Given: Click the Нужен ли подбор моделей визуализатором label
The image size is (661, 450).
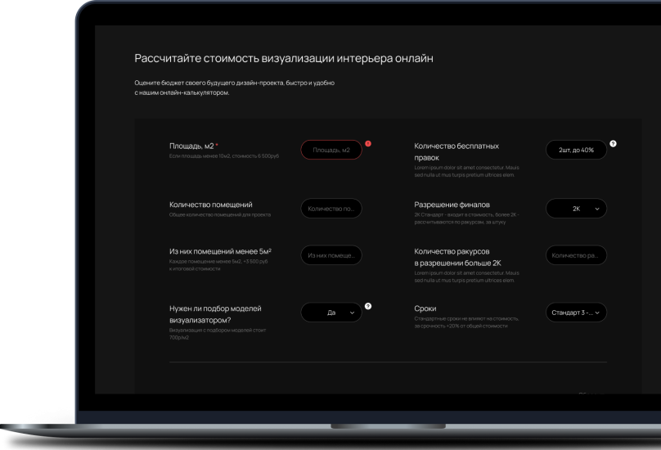Looking at the screenshot, I should [215, 314].
